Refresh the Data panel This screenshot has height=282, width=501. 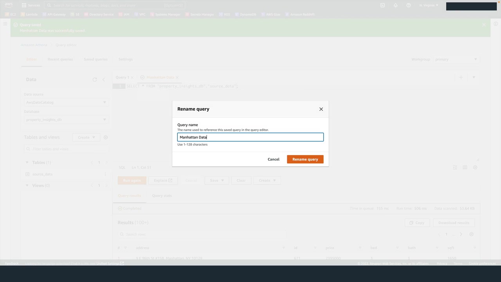pos(95,80)
